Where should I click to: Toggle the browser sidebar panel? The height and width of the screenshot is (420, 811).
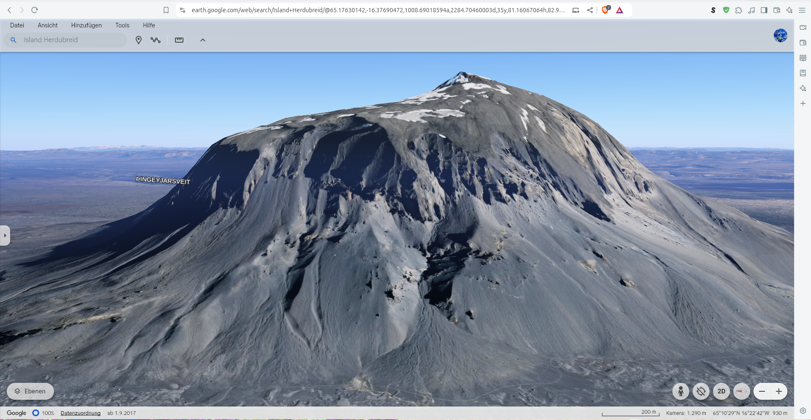click(x=764, y=10)
